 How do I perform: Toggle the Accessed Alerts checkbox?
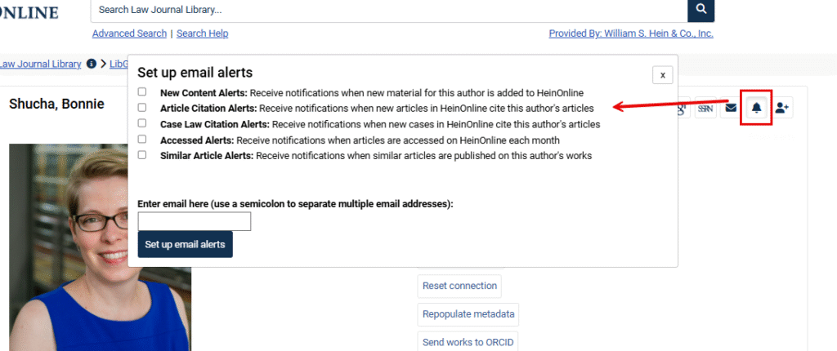[142, 140]
